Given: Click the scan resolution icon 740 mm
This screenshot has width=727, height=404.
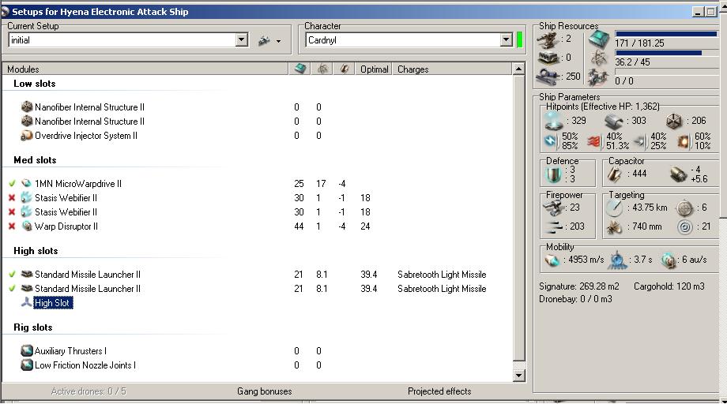Looking at the screenshot, I should point(615,227).
